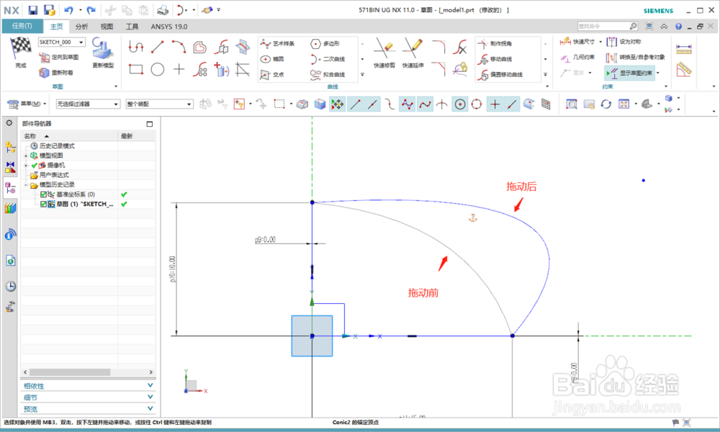The width and height of the screenshot is (720, 432).
Task: Switch to the 主页 ribbon tab
Action: coord(56,27)
